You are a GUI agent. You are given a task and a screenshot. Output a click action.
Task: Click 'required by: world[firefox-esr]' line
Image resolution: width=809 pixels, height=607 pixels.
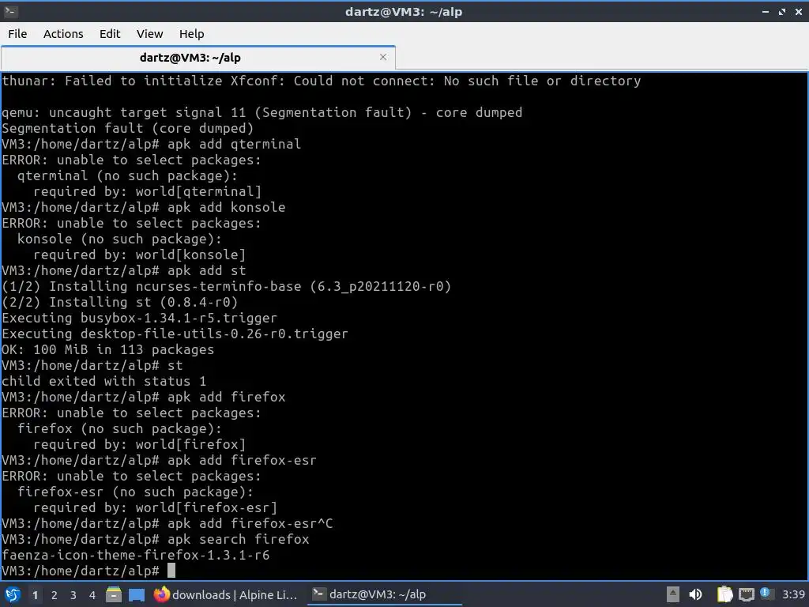pyautogui.click(x=156, y=508)
